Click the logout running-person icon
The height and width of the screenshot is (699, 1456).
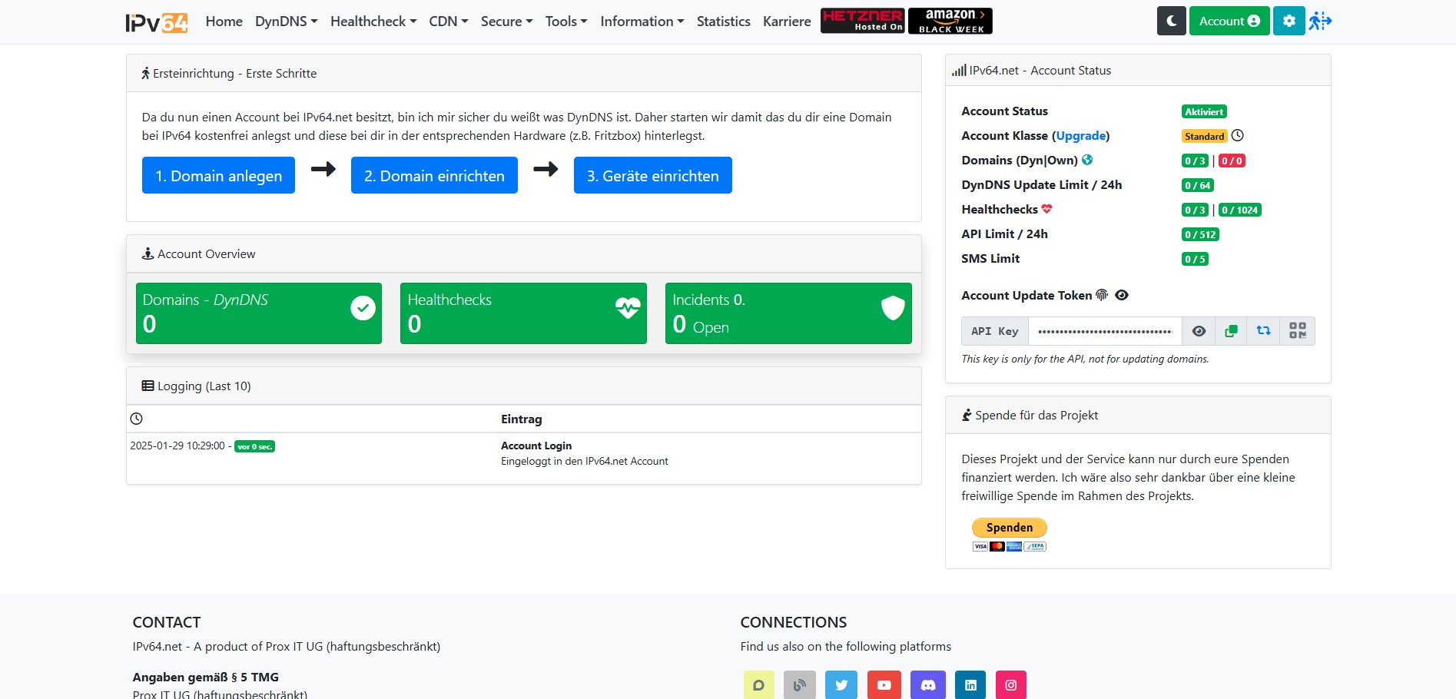[1320, 22]
